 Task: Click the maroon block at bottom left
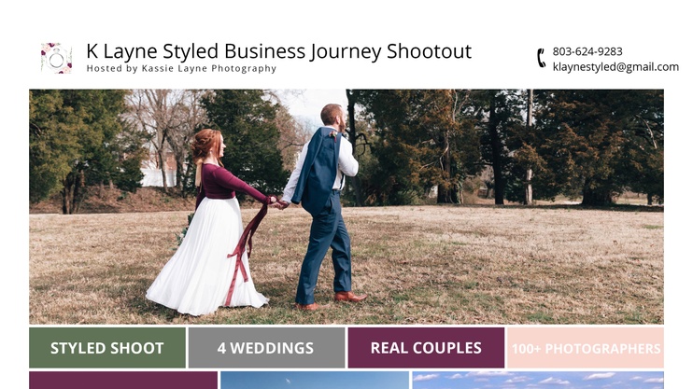coord(123,381)
